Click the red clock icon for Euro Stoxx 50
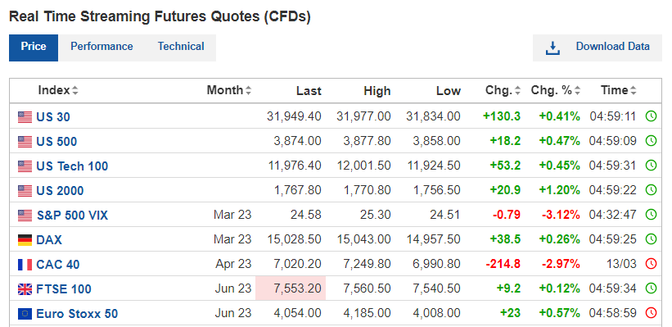Image resolution: width=672 pixels, height=327 pixels. (x=651, y=313)
